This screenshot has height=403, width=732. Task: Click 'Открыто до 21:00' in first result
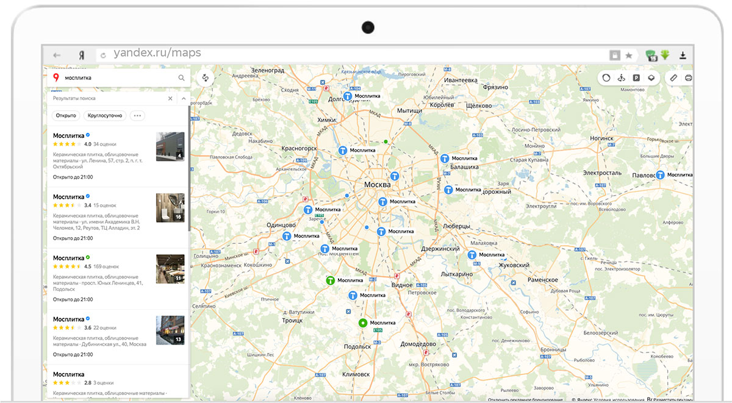(73, 177)
